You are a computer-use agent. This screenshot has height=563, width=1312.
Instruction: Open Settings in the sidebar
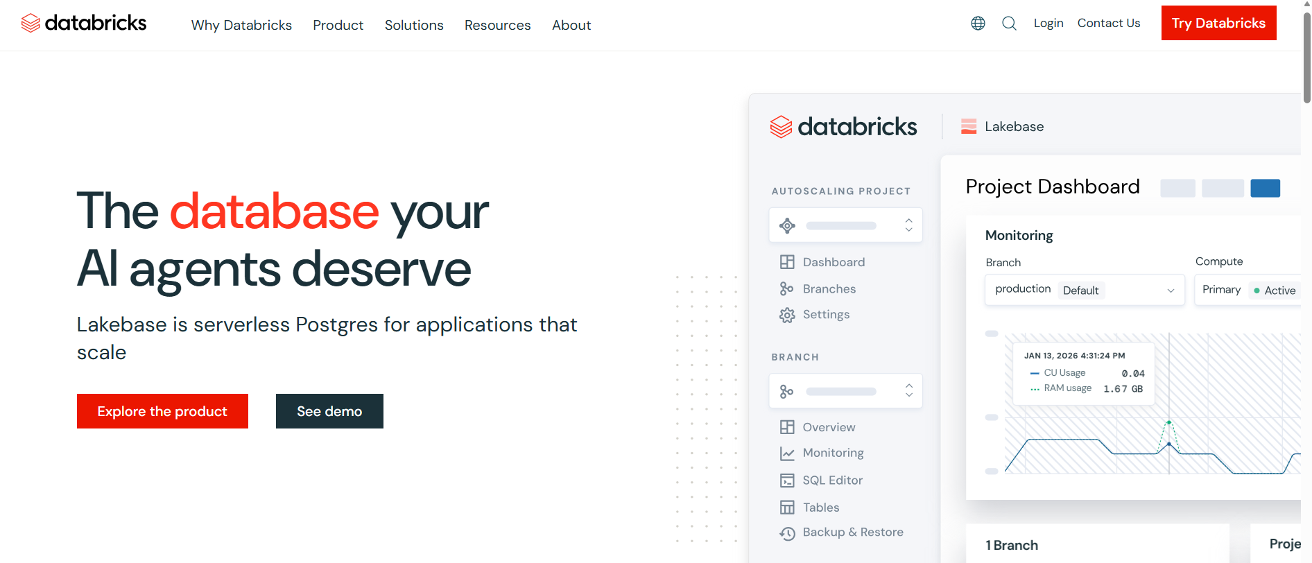[826, 314]
